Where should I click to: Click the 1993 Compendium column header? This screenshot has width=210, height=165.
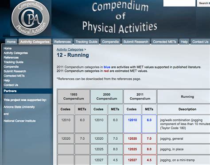pos(74,96)
